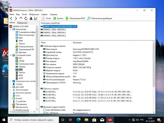164x123 pixels.
Task: Expand the Сеть tree node
Action: coord(11,96)
